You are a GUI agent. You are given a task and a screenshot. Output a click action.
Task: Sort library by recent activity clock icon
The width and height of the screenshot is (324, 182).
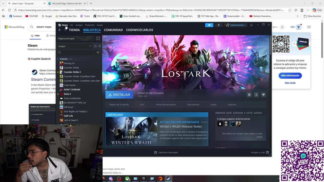(95, 46)
